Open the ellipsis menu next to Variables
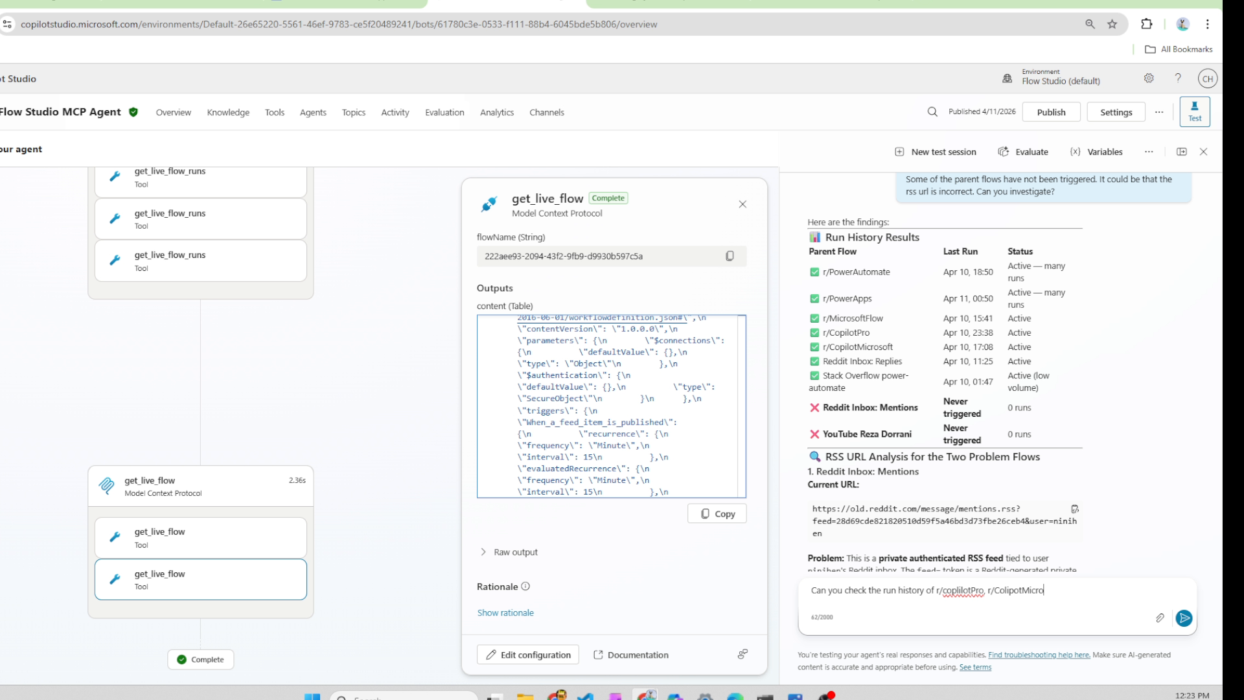Viewport: 1244px width, 700px height. 1148,151
